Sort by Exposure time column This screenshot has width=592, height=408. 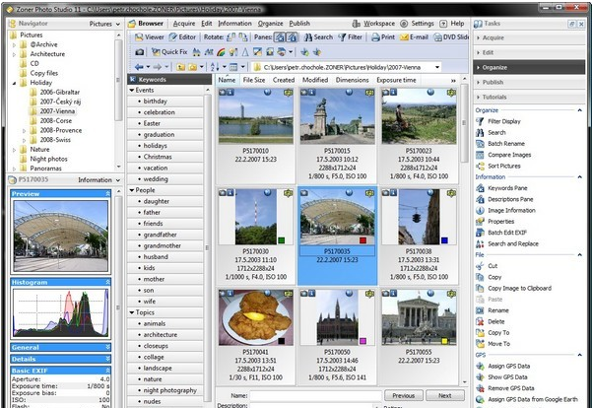[396, 80]
